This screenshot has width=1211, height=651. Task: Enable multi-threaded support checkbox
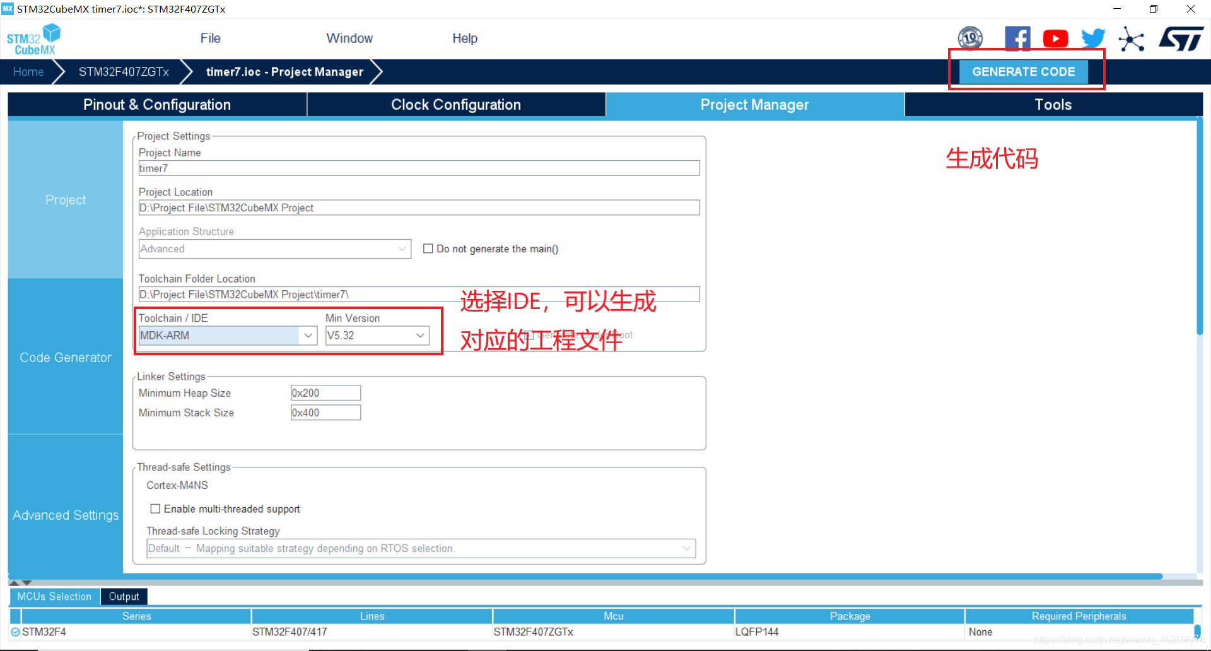pyautogui.click(x=155, y=508)
